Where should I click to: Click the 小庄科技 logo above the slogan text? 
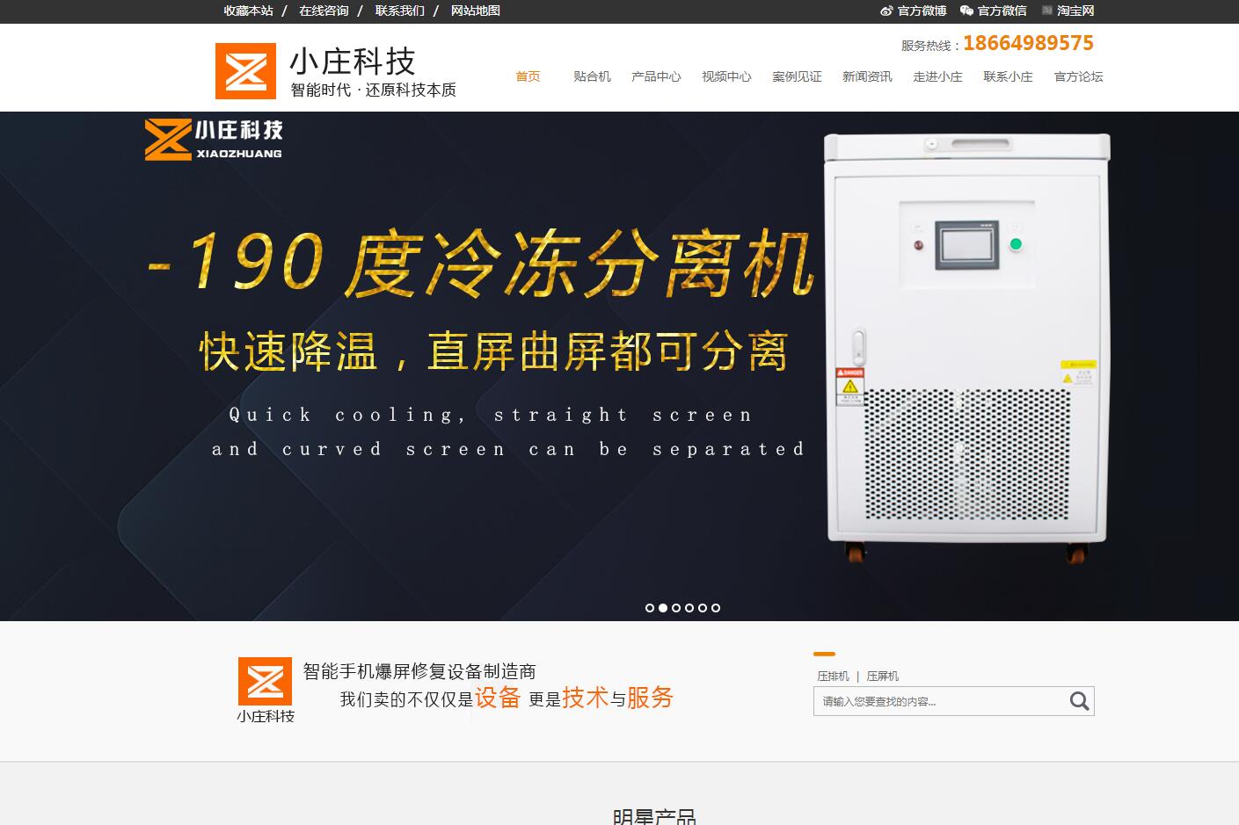point(264,681)
